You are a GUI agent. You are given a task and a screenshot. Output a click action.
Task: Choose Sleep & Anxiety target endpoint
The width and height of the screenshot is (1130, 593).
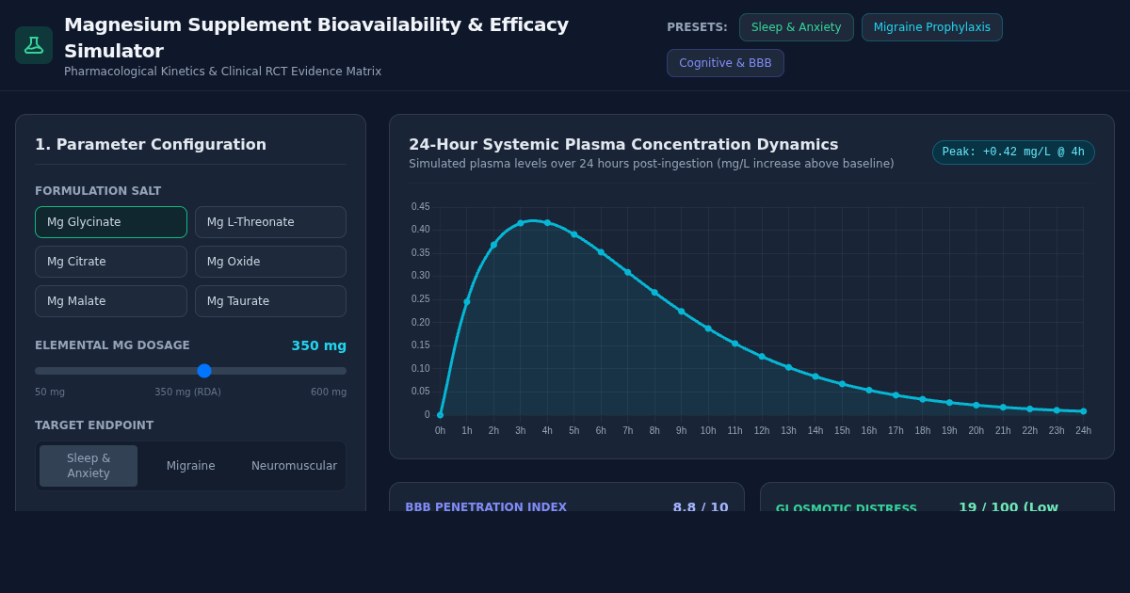click(x=89, y=466)
